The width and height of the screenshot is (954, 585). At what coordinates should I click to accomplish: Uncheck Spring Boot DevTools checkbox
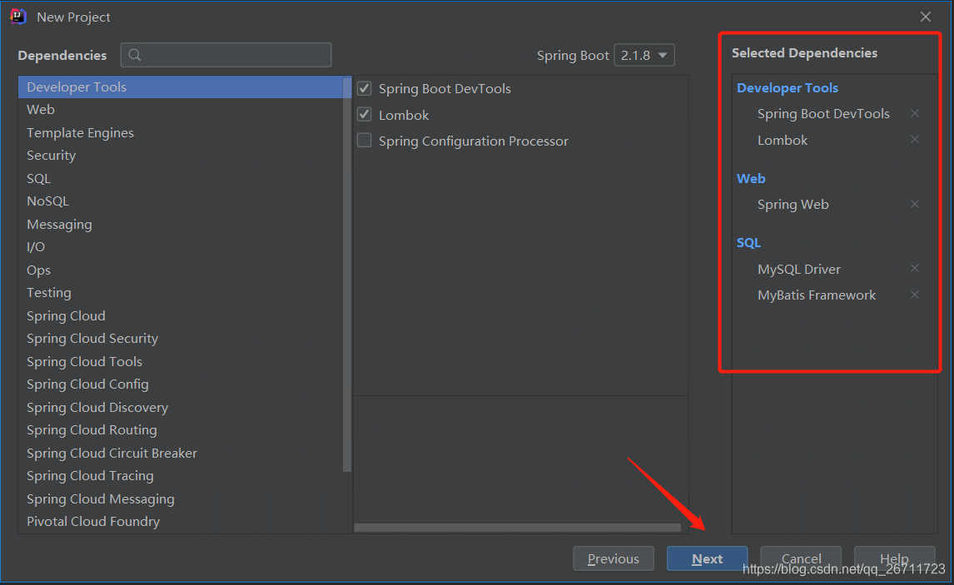[365, 88]
